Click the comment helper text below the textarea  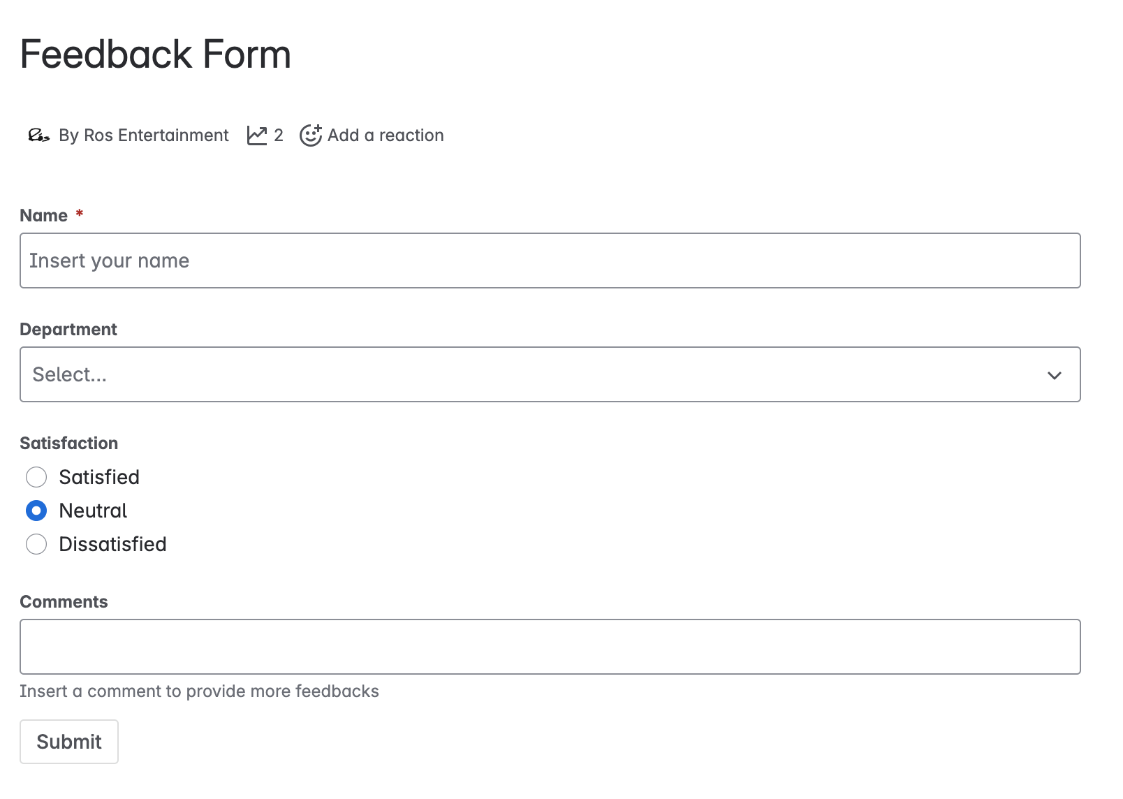click(x=200, y=691)
